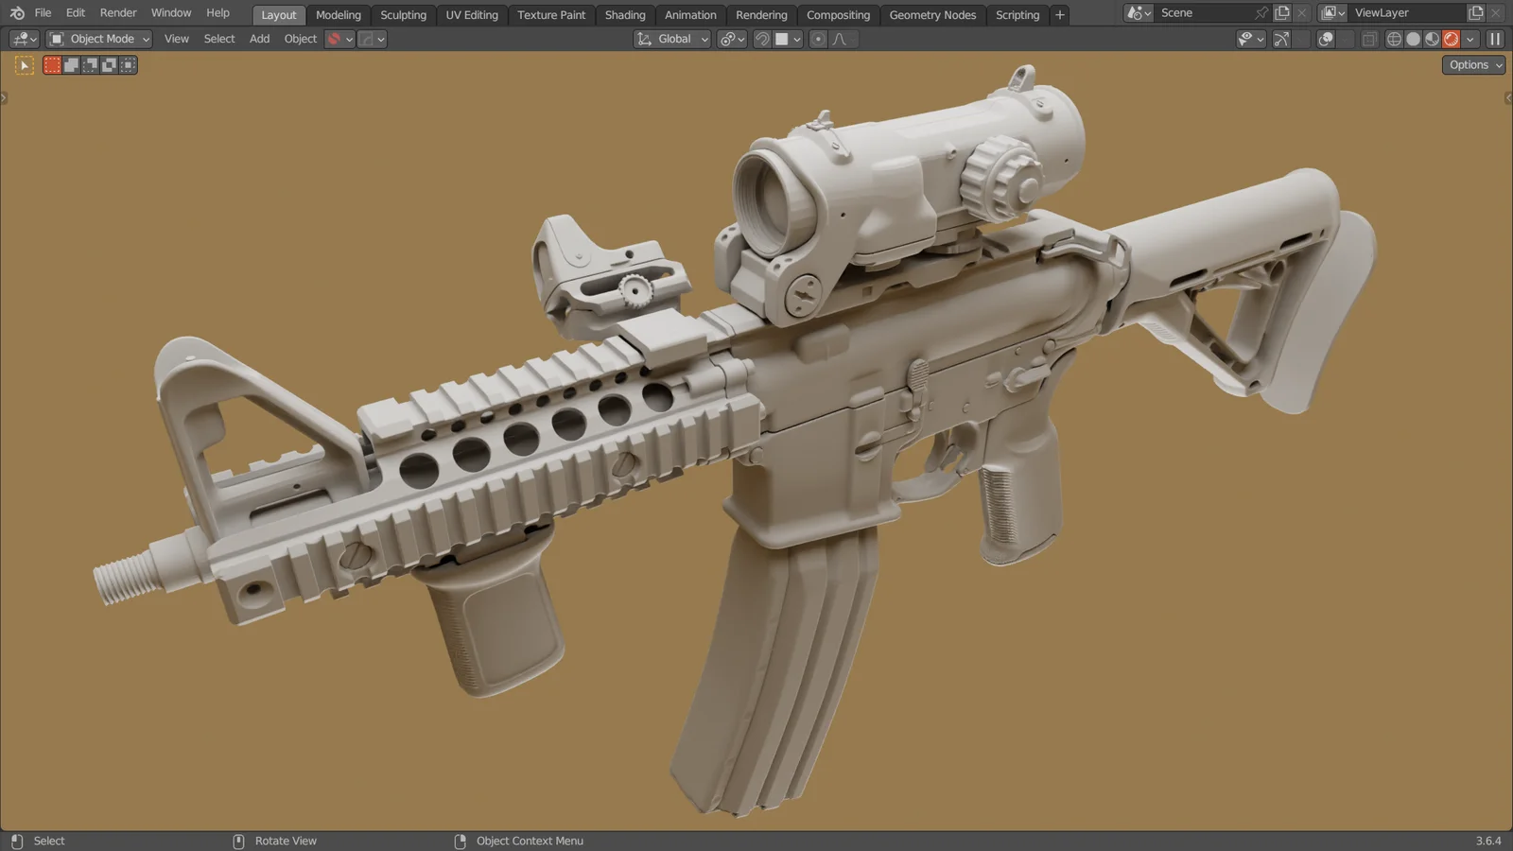Viewport: 1513px width, 851px height.
Task: Open the editor type selector icon
Action: (21, 39)
